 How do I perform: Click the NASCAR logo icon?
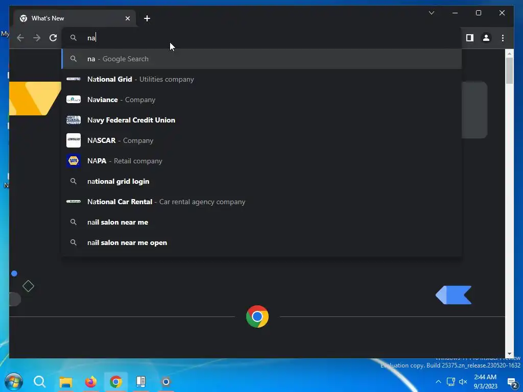point(74,140)
